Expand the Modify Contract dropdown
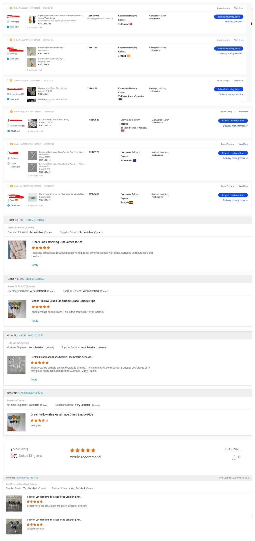Screen dimensions: 255x541 (234, 22)
